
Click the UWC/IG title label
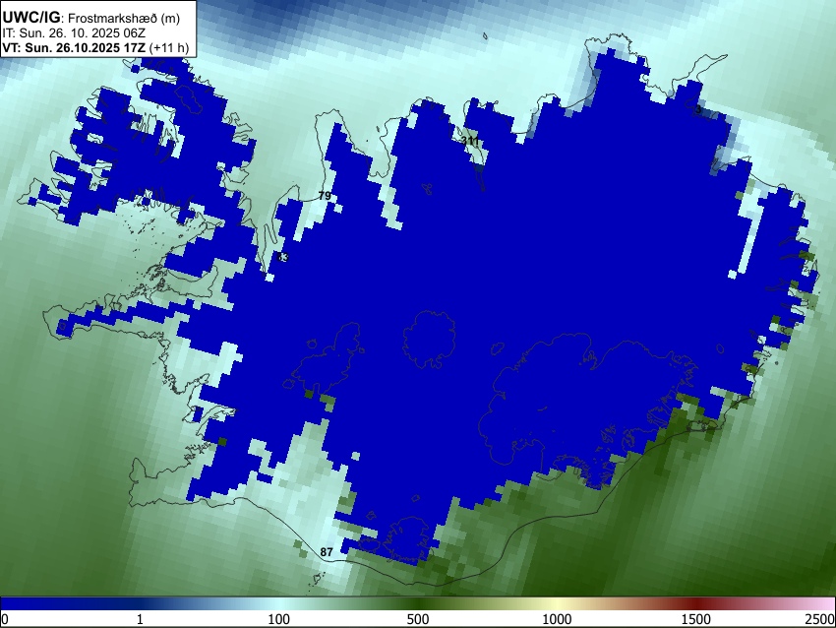pyautogui.click(x=30, y=17)
